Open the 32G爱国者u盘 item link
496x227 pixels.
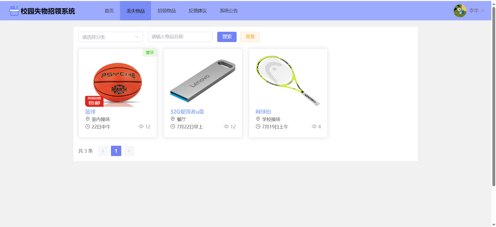[x=187, y=112]
